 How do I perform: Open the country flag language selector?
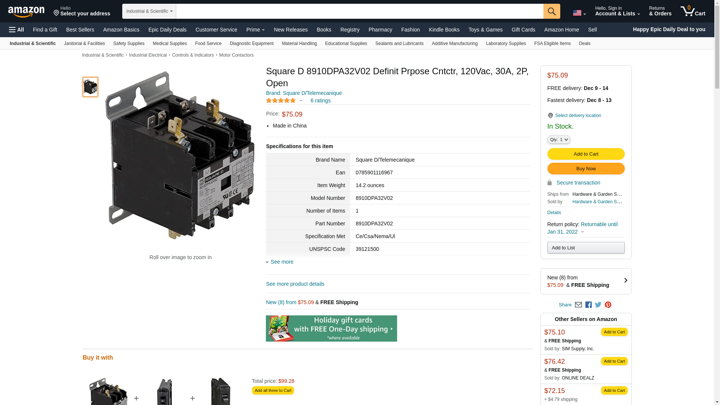pyautogui.click(x=579, y=13)
